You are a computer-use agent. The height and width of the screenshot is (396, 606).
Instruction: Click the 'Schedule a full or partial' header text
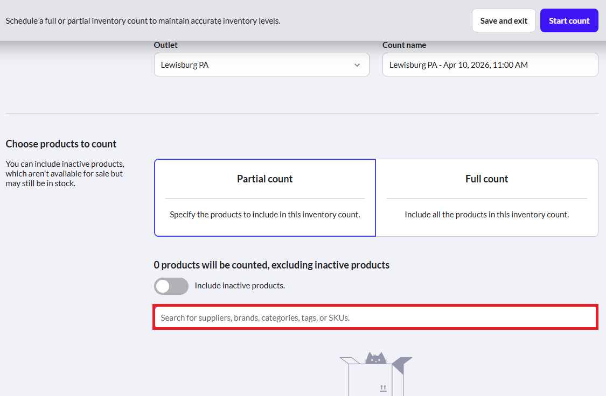(143, 21)
